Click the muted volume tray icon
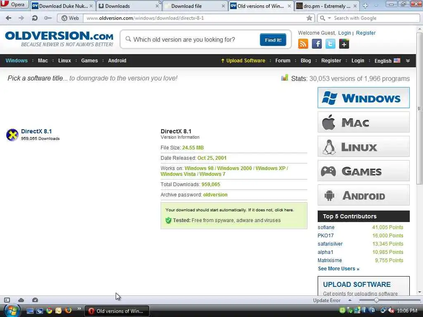The height and width of the screenshot is (317, 423). click(391, 310)
